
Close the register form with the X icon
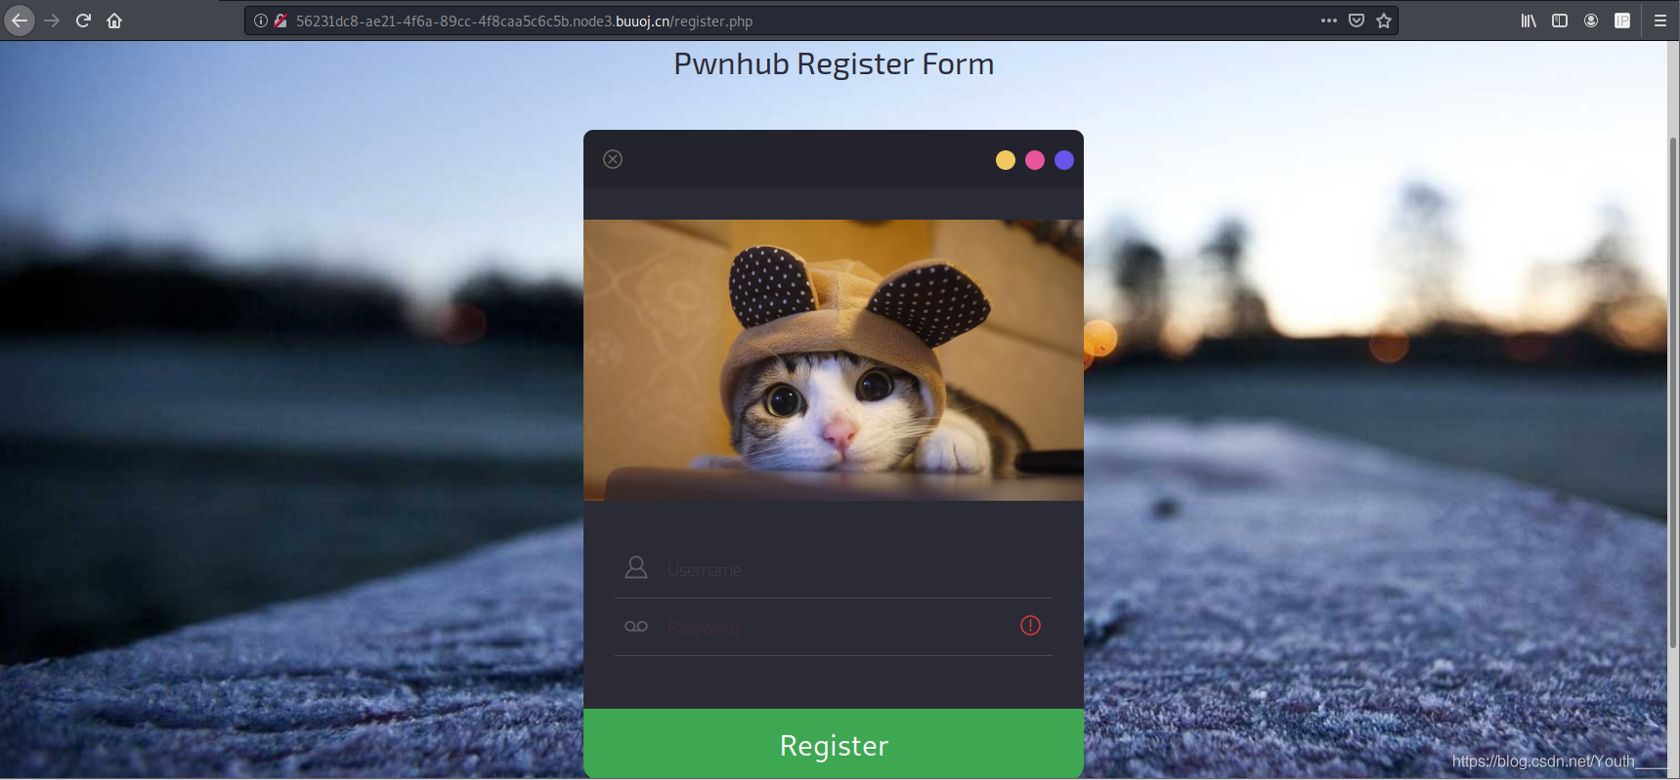tap(613, 159)
